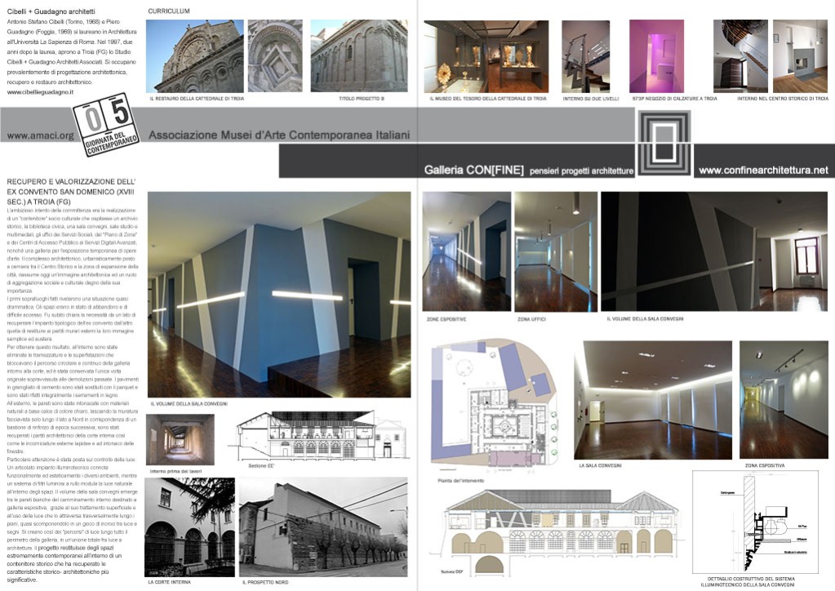Select the Interno prima dei lavori photo

[181, 441]
